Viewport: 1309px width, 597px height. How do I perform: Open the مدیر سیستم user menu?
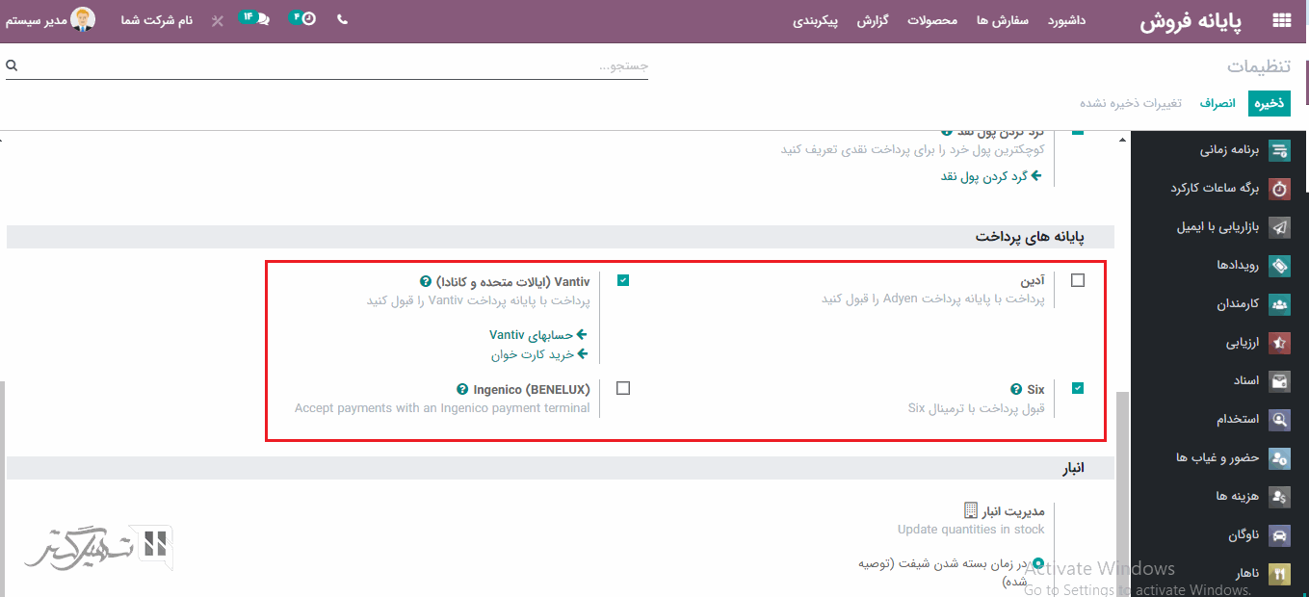[x=48, y=19]
